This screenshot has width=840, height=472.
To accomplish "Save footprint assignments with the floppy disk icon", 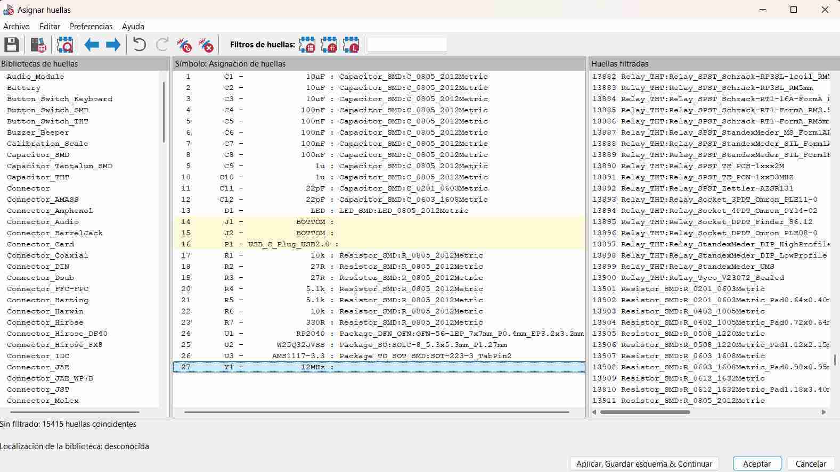I will pyautogui.click(x=12, y=45).
